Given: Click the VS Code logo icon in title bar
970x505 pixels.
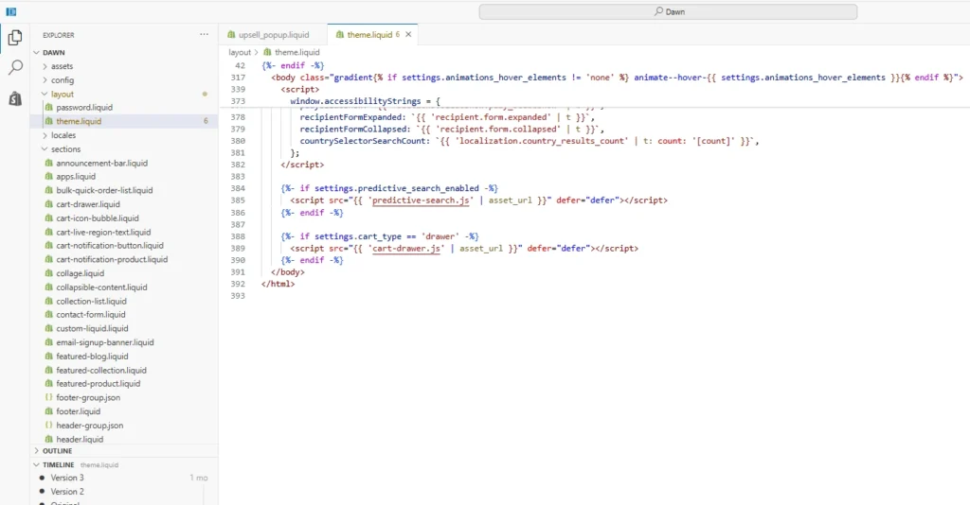Looking at the screenshot, I should (x=11, y=11).
